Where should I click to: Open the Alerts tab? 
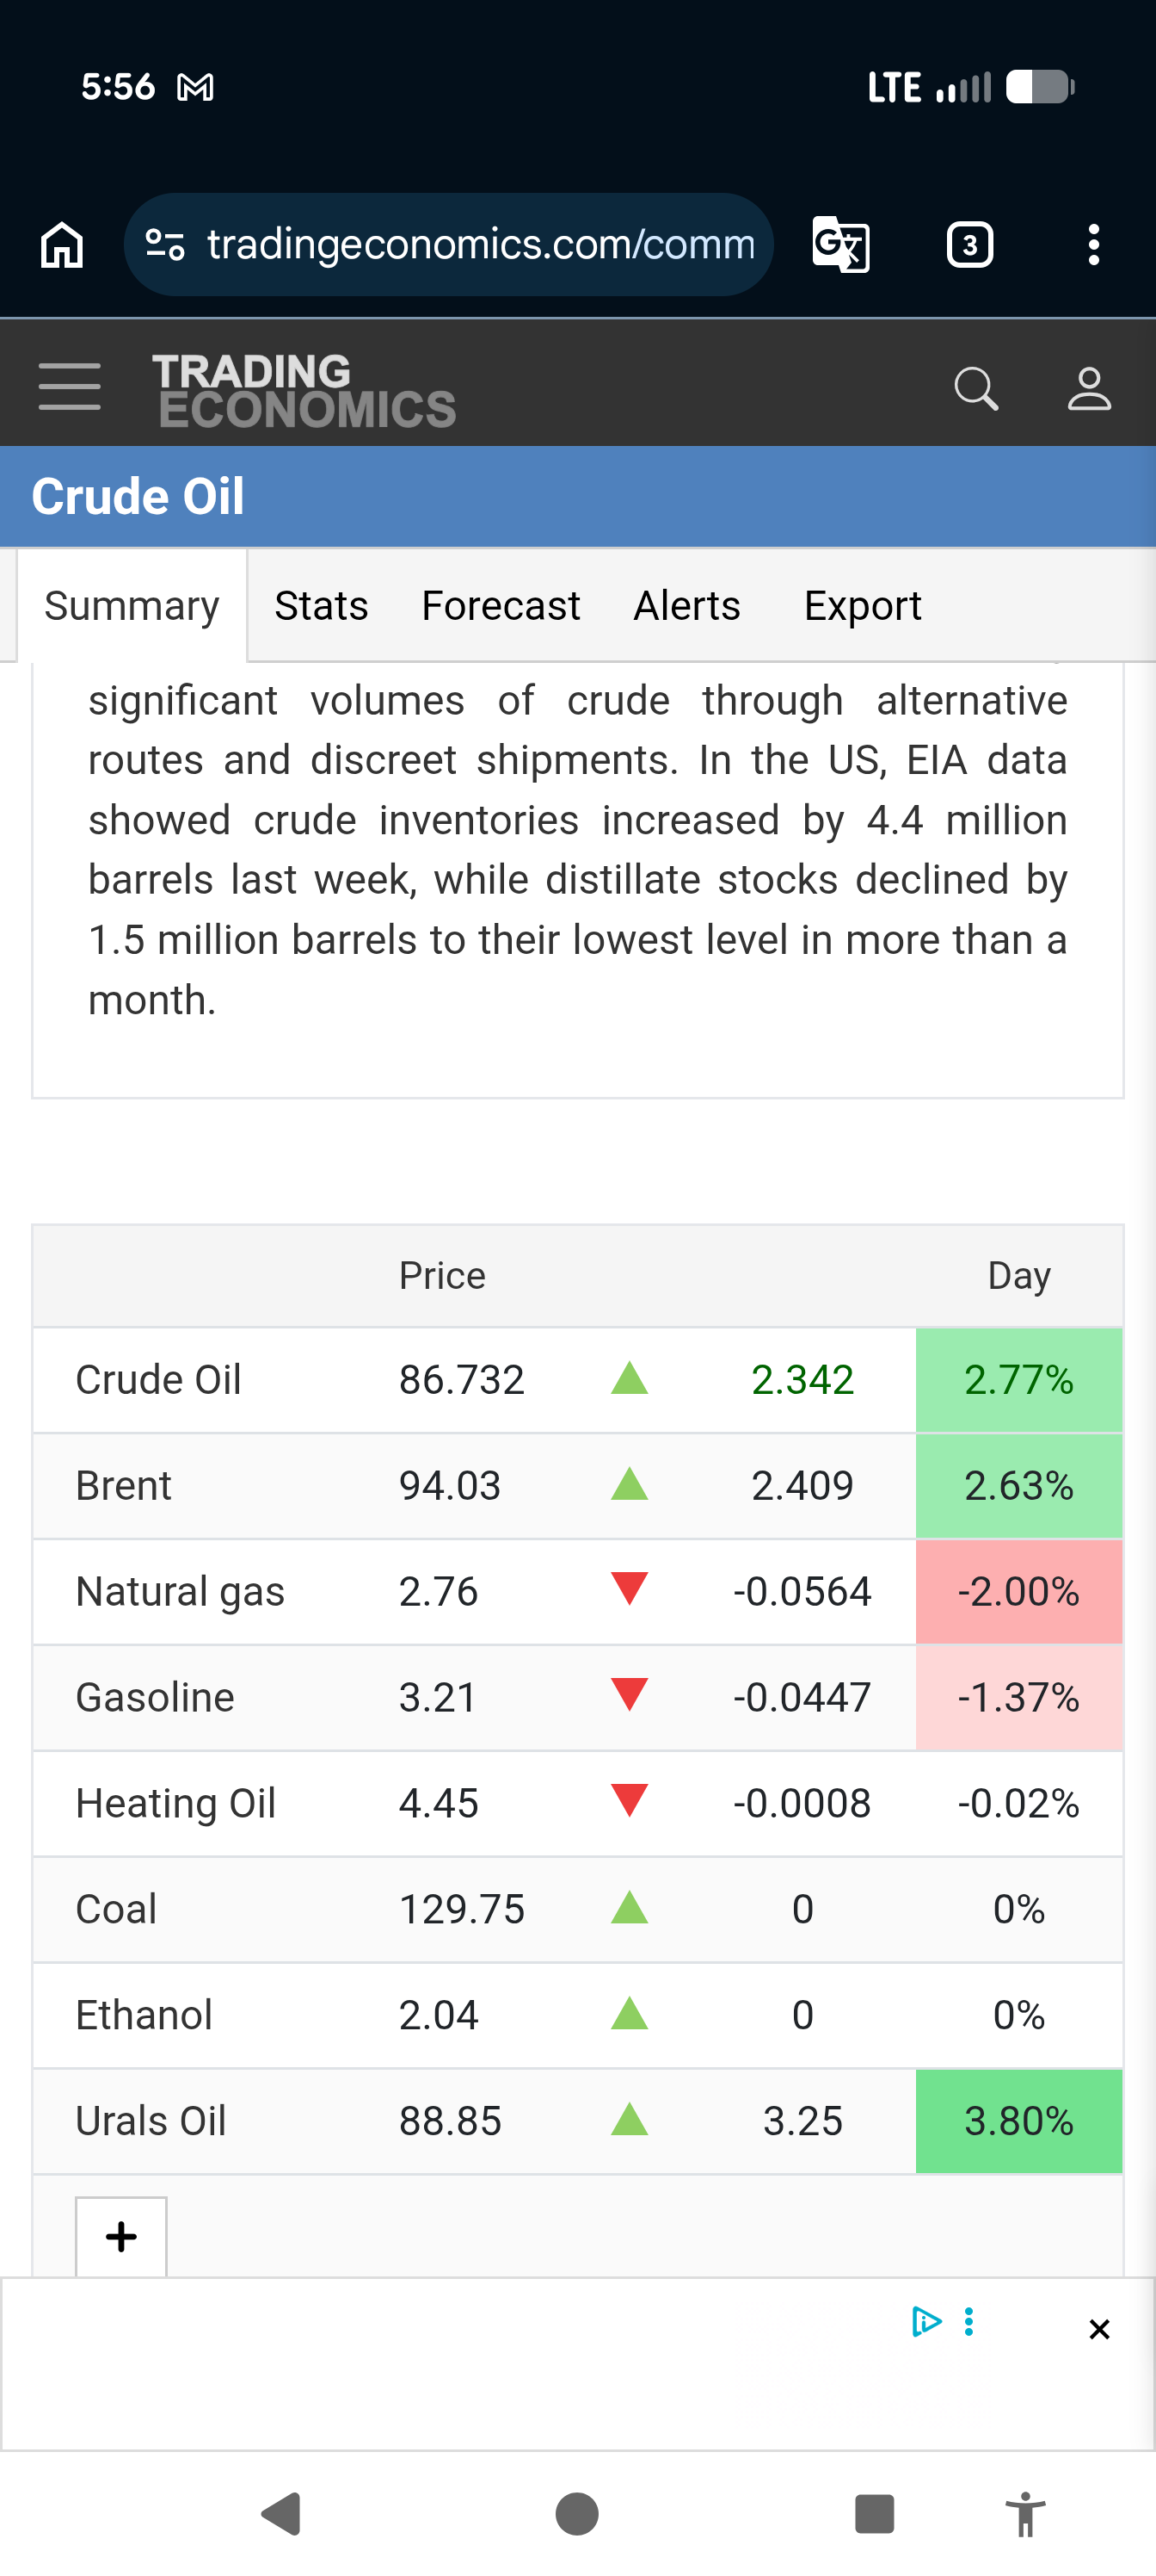tap(686, 606)
